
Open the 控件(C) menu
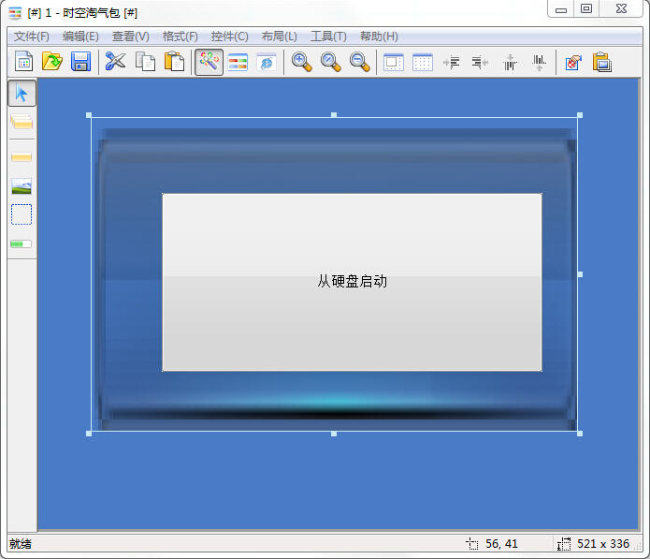[230, 37]
